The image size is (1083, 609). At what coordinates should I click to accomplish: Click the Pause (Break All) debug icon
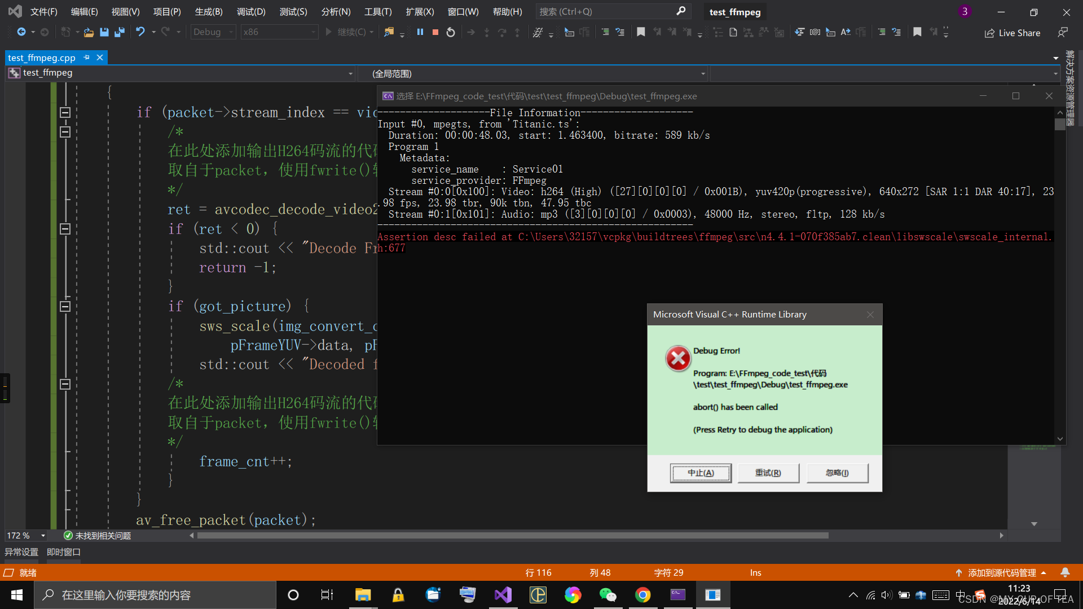tap(420, 32)
